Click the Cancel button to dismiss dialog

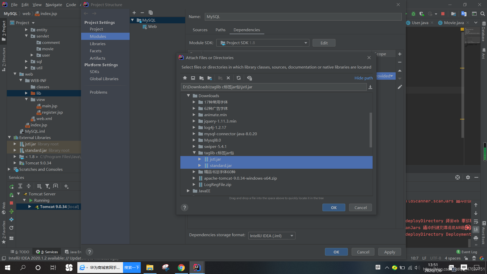click(x=361, y=208)
